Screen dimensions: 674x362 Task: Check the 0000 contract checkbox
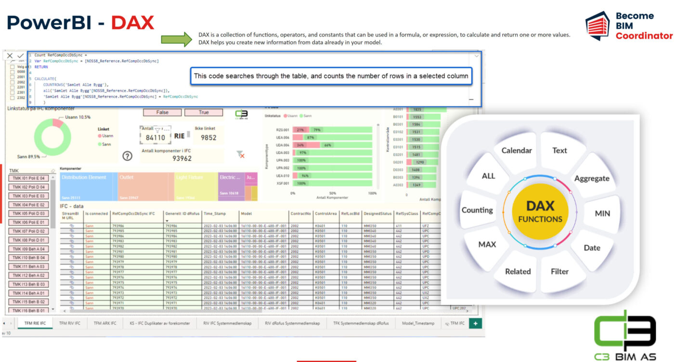pyautogui.click(x=13, y=71)
